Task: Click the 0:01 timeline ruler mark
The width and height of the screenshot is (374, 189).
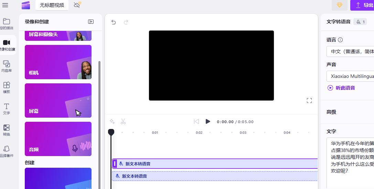Action: [155, 132]
